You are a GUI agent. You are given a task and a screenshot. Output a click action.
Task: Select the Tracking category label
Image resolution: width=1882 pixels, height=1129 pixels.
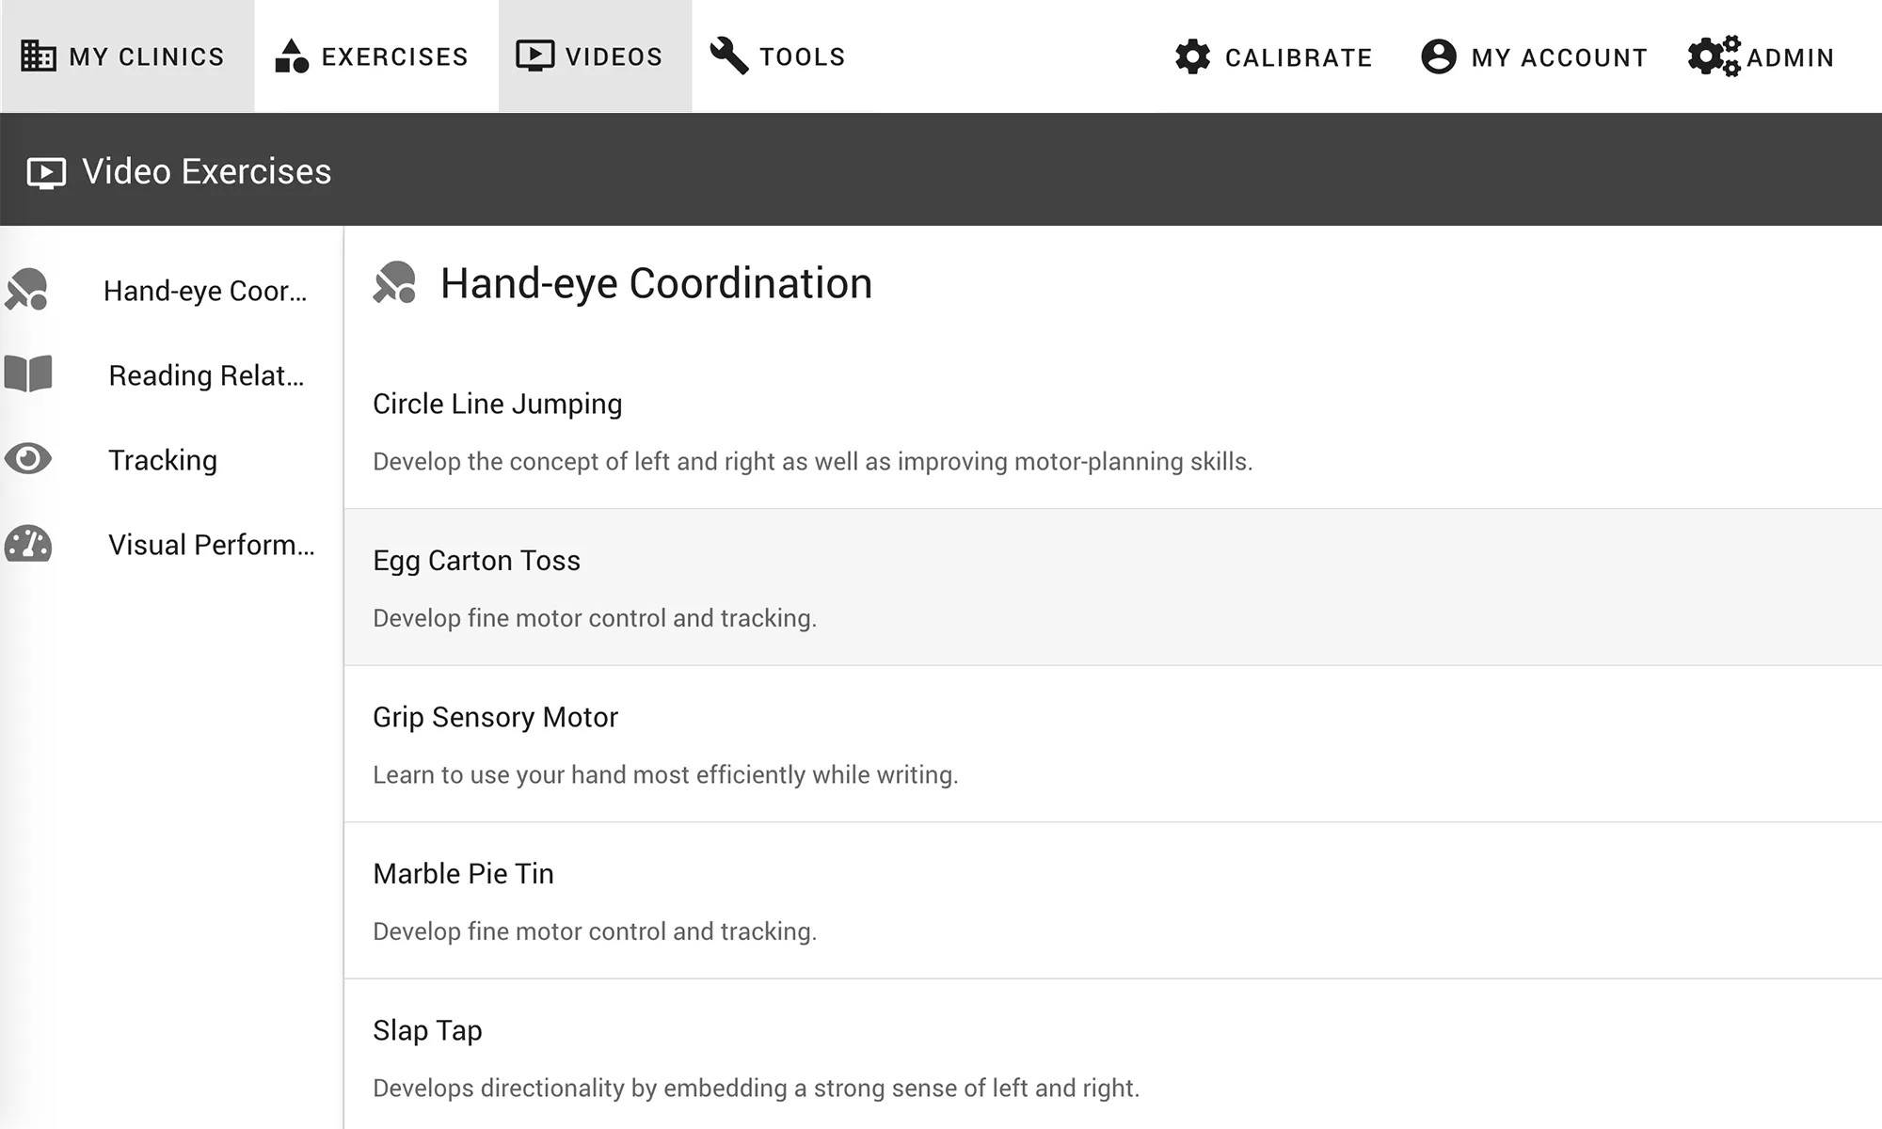tap(163, 460)
